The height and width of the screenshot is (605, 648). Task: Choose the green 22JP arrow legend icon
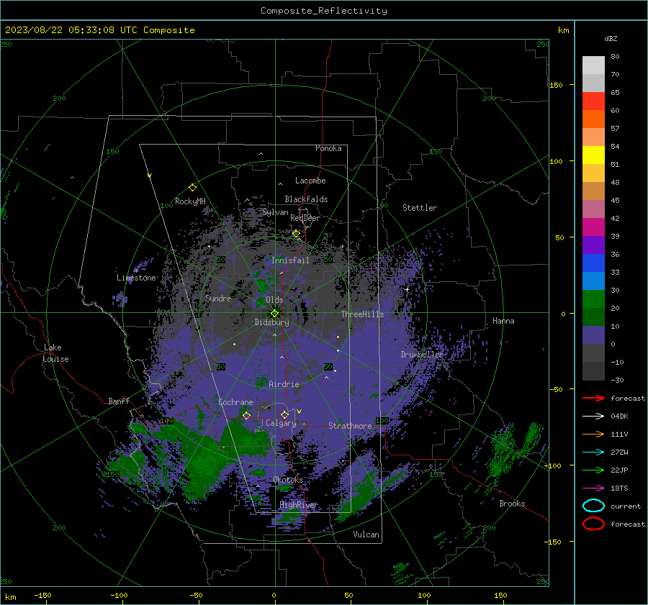[x=593, y=470]
